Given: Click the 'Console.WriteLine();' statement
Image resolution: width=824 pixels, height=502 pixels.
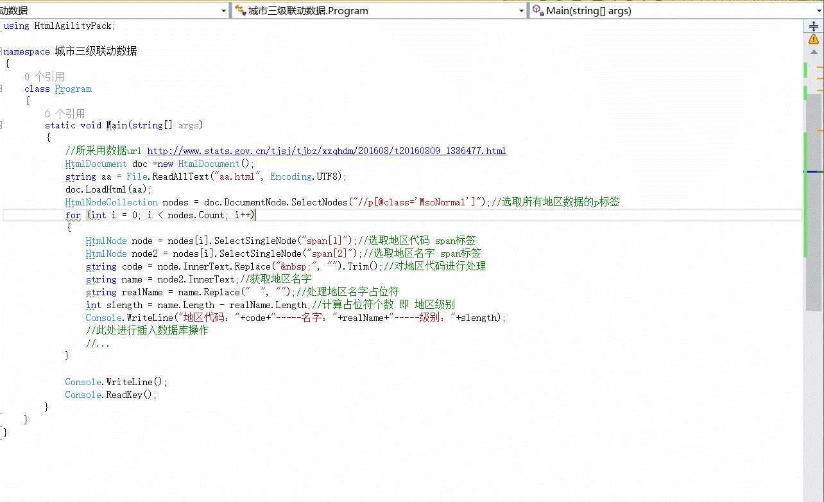Looking at the screenshot, I should point(116,382).
